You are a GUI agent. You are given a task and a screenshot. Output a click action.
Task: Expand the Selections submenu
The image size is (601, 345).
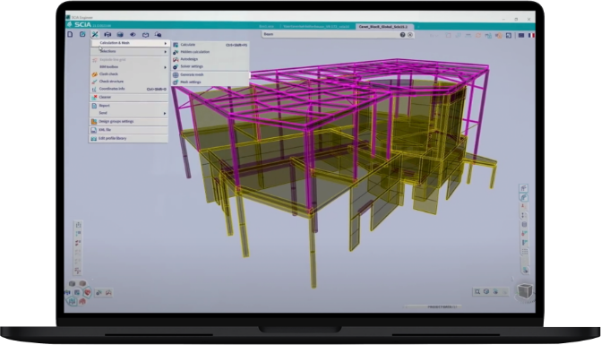(x=129, y=51)
